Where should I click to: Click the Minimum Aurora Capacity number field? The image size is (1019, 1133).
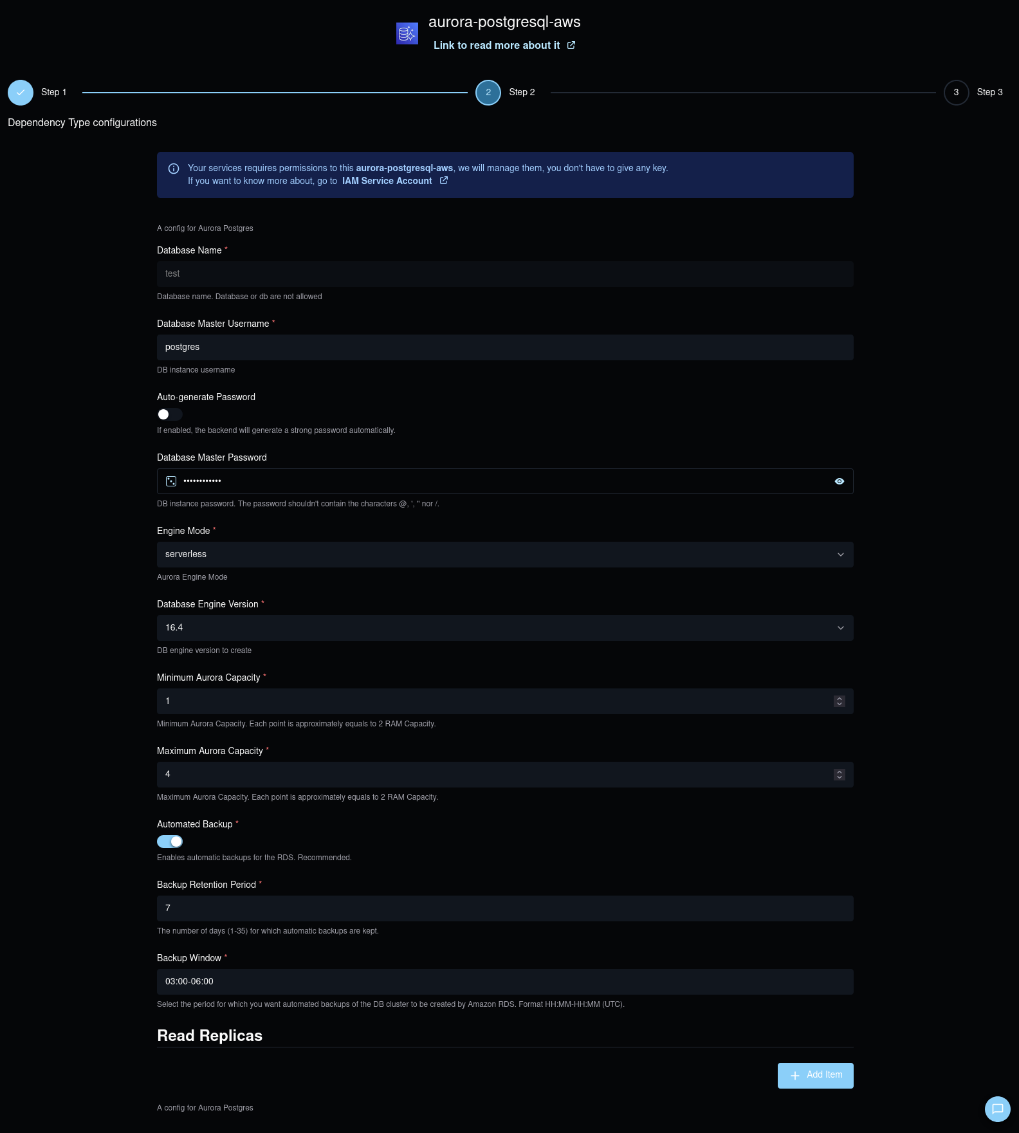505,701
